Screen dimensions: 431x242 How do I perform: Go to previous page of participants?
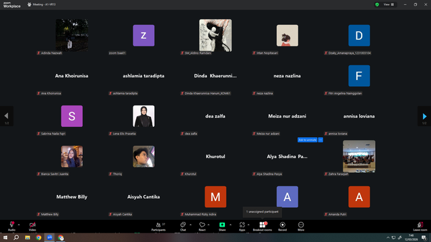point(6,116)
